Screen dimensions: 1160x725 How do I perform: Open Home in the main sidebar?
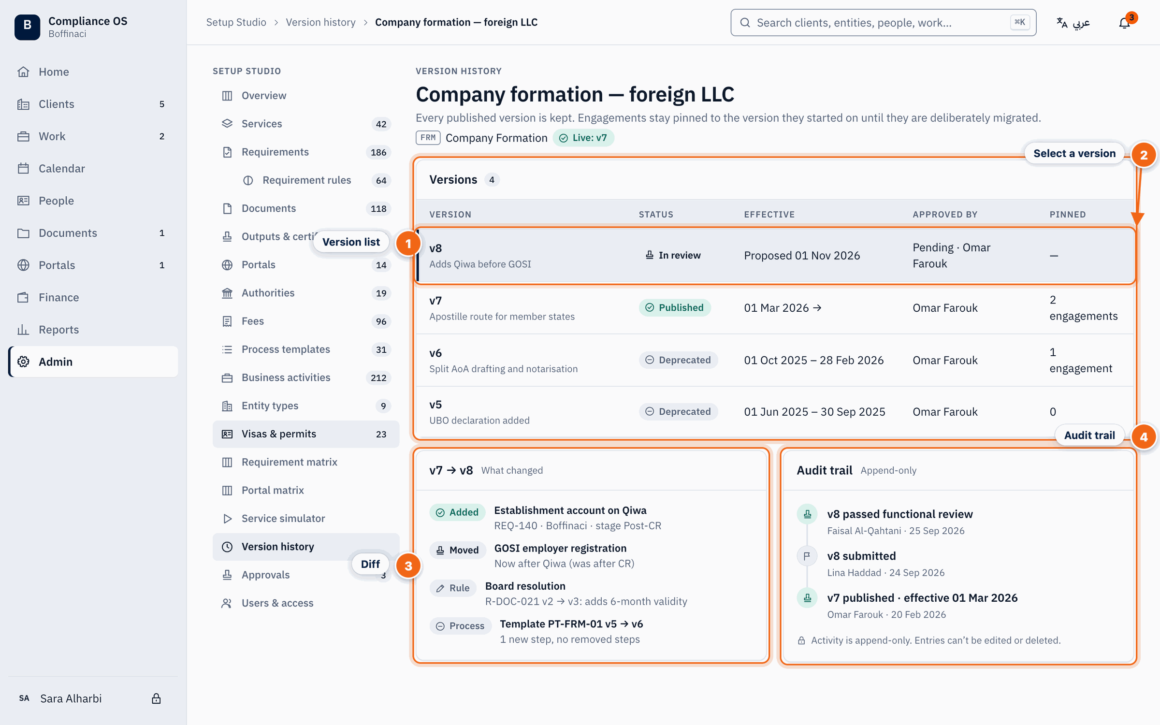point(93,72)
